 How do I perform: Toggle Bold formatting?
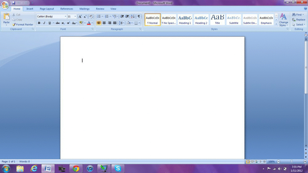39,23
